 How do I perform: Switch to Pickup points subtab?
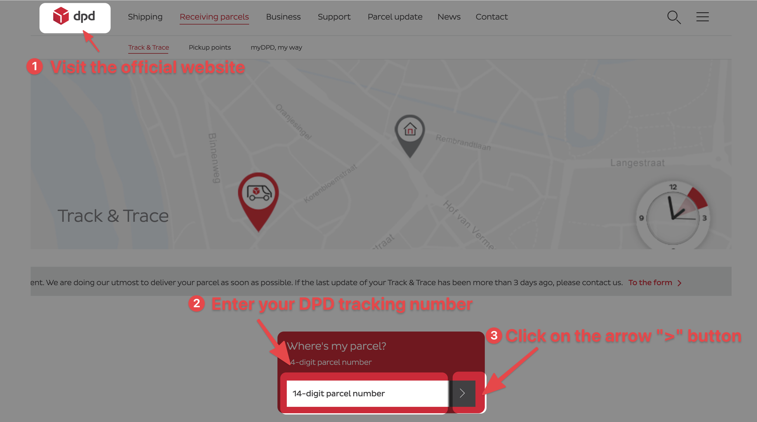point(209,47)
